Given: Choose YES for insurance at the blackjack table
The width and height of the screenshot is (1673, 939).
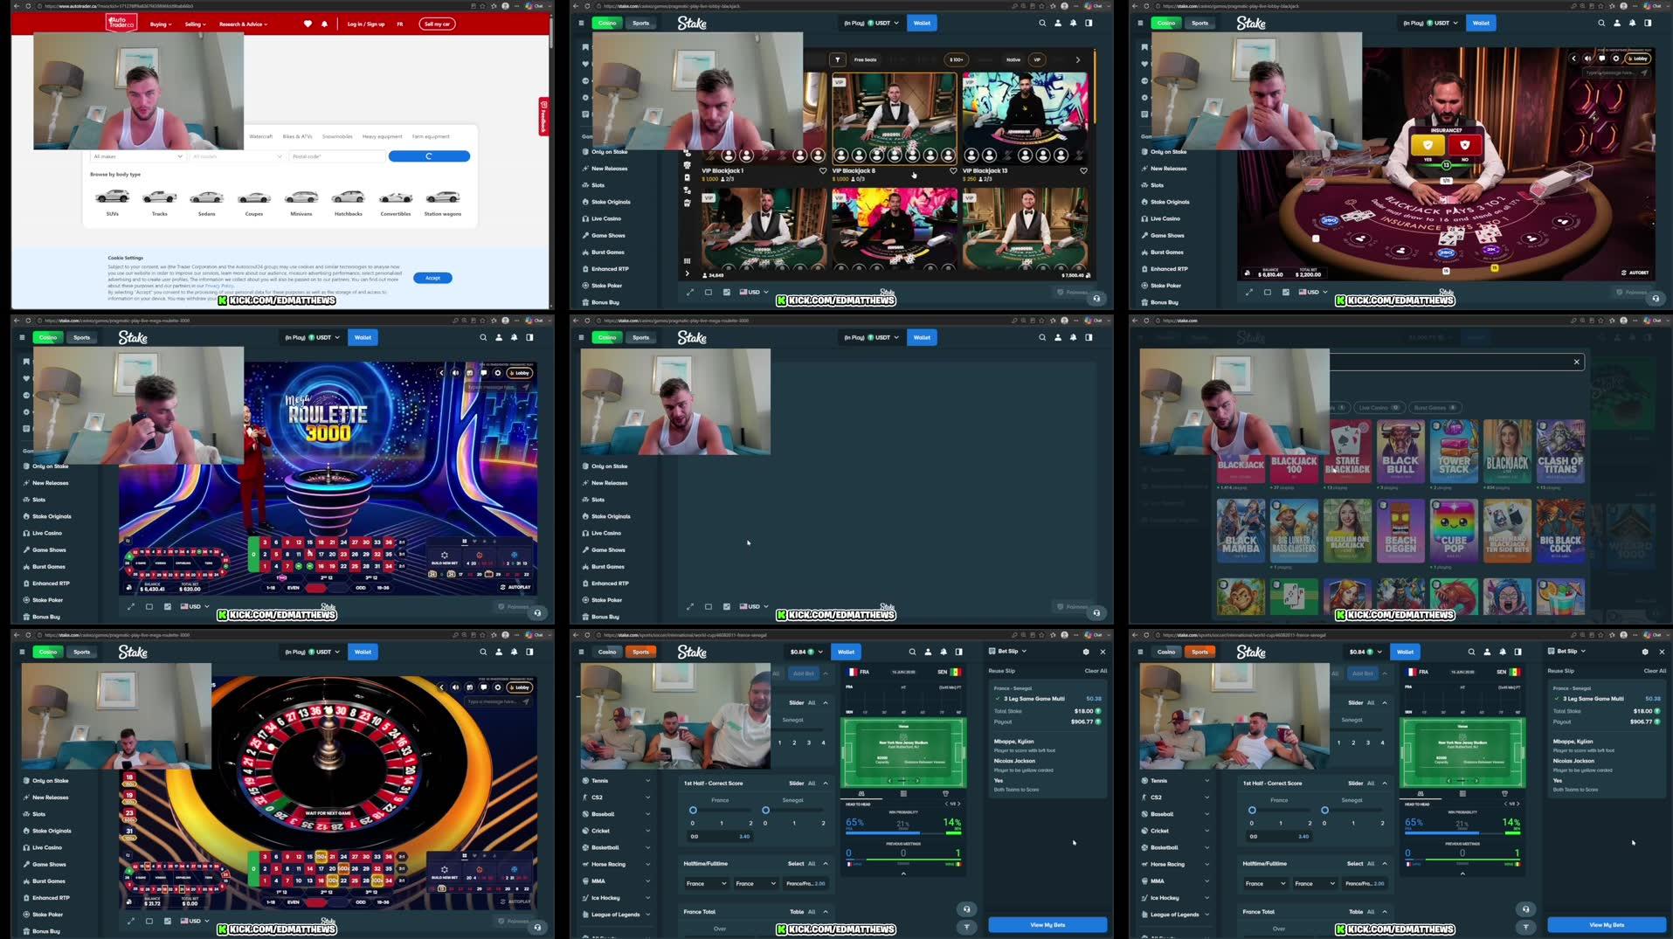Looking at the screenshot, I should 1428,147.
